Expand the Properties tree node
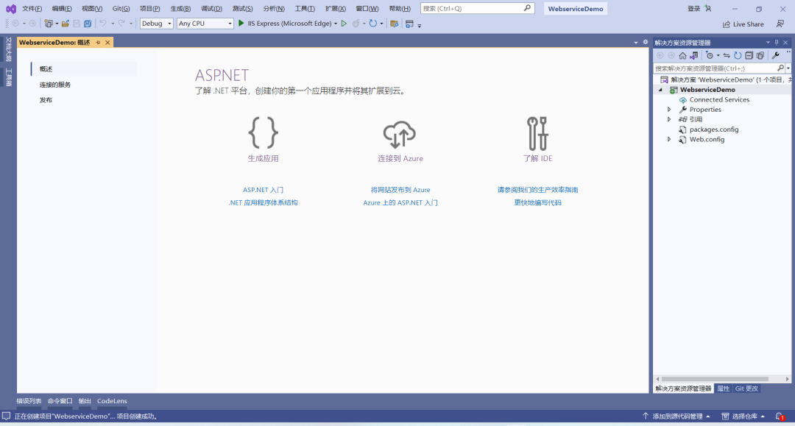The image size is (795, 426). coord(669,110)
